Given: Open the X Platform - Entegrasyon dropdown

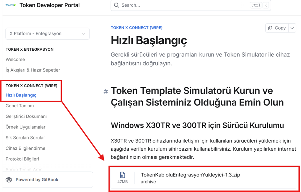Looking at the screenshot, I should coord(47,33).
